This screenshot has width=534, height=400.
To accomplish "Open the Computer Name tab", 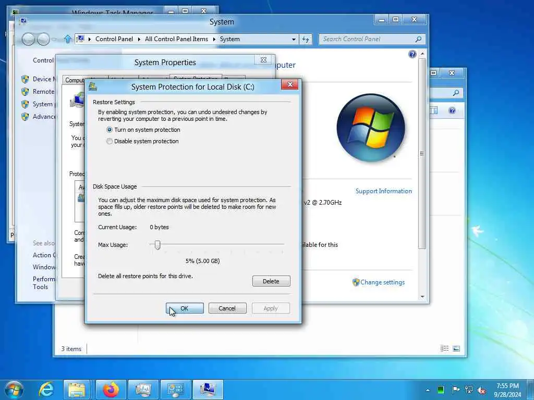I will point(74,80).
